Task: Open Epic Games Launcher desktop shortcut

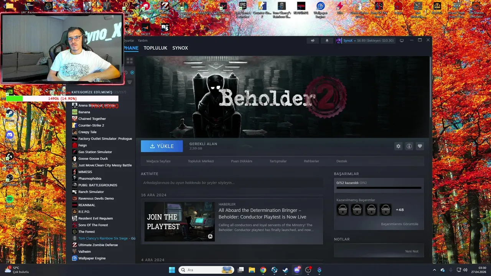Action: pos(243,9)
